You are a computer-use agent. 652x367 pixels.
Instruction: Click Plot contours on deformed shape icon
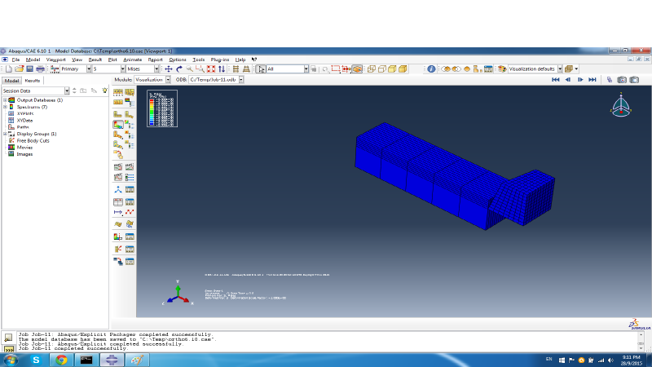coord(118,125)
